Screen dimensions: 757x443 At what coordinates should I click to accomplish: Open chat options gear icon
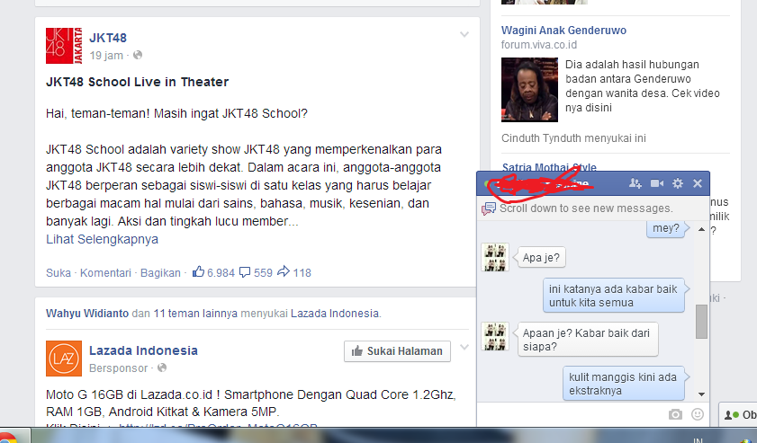pos(678,183)
